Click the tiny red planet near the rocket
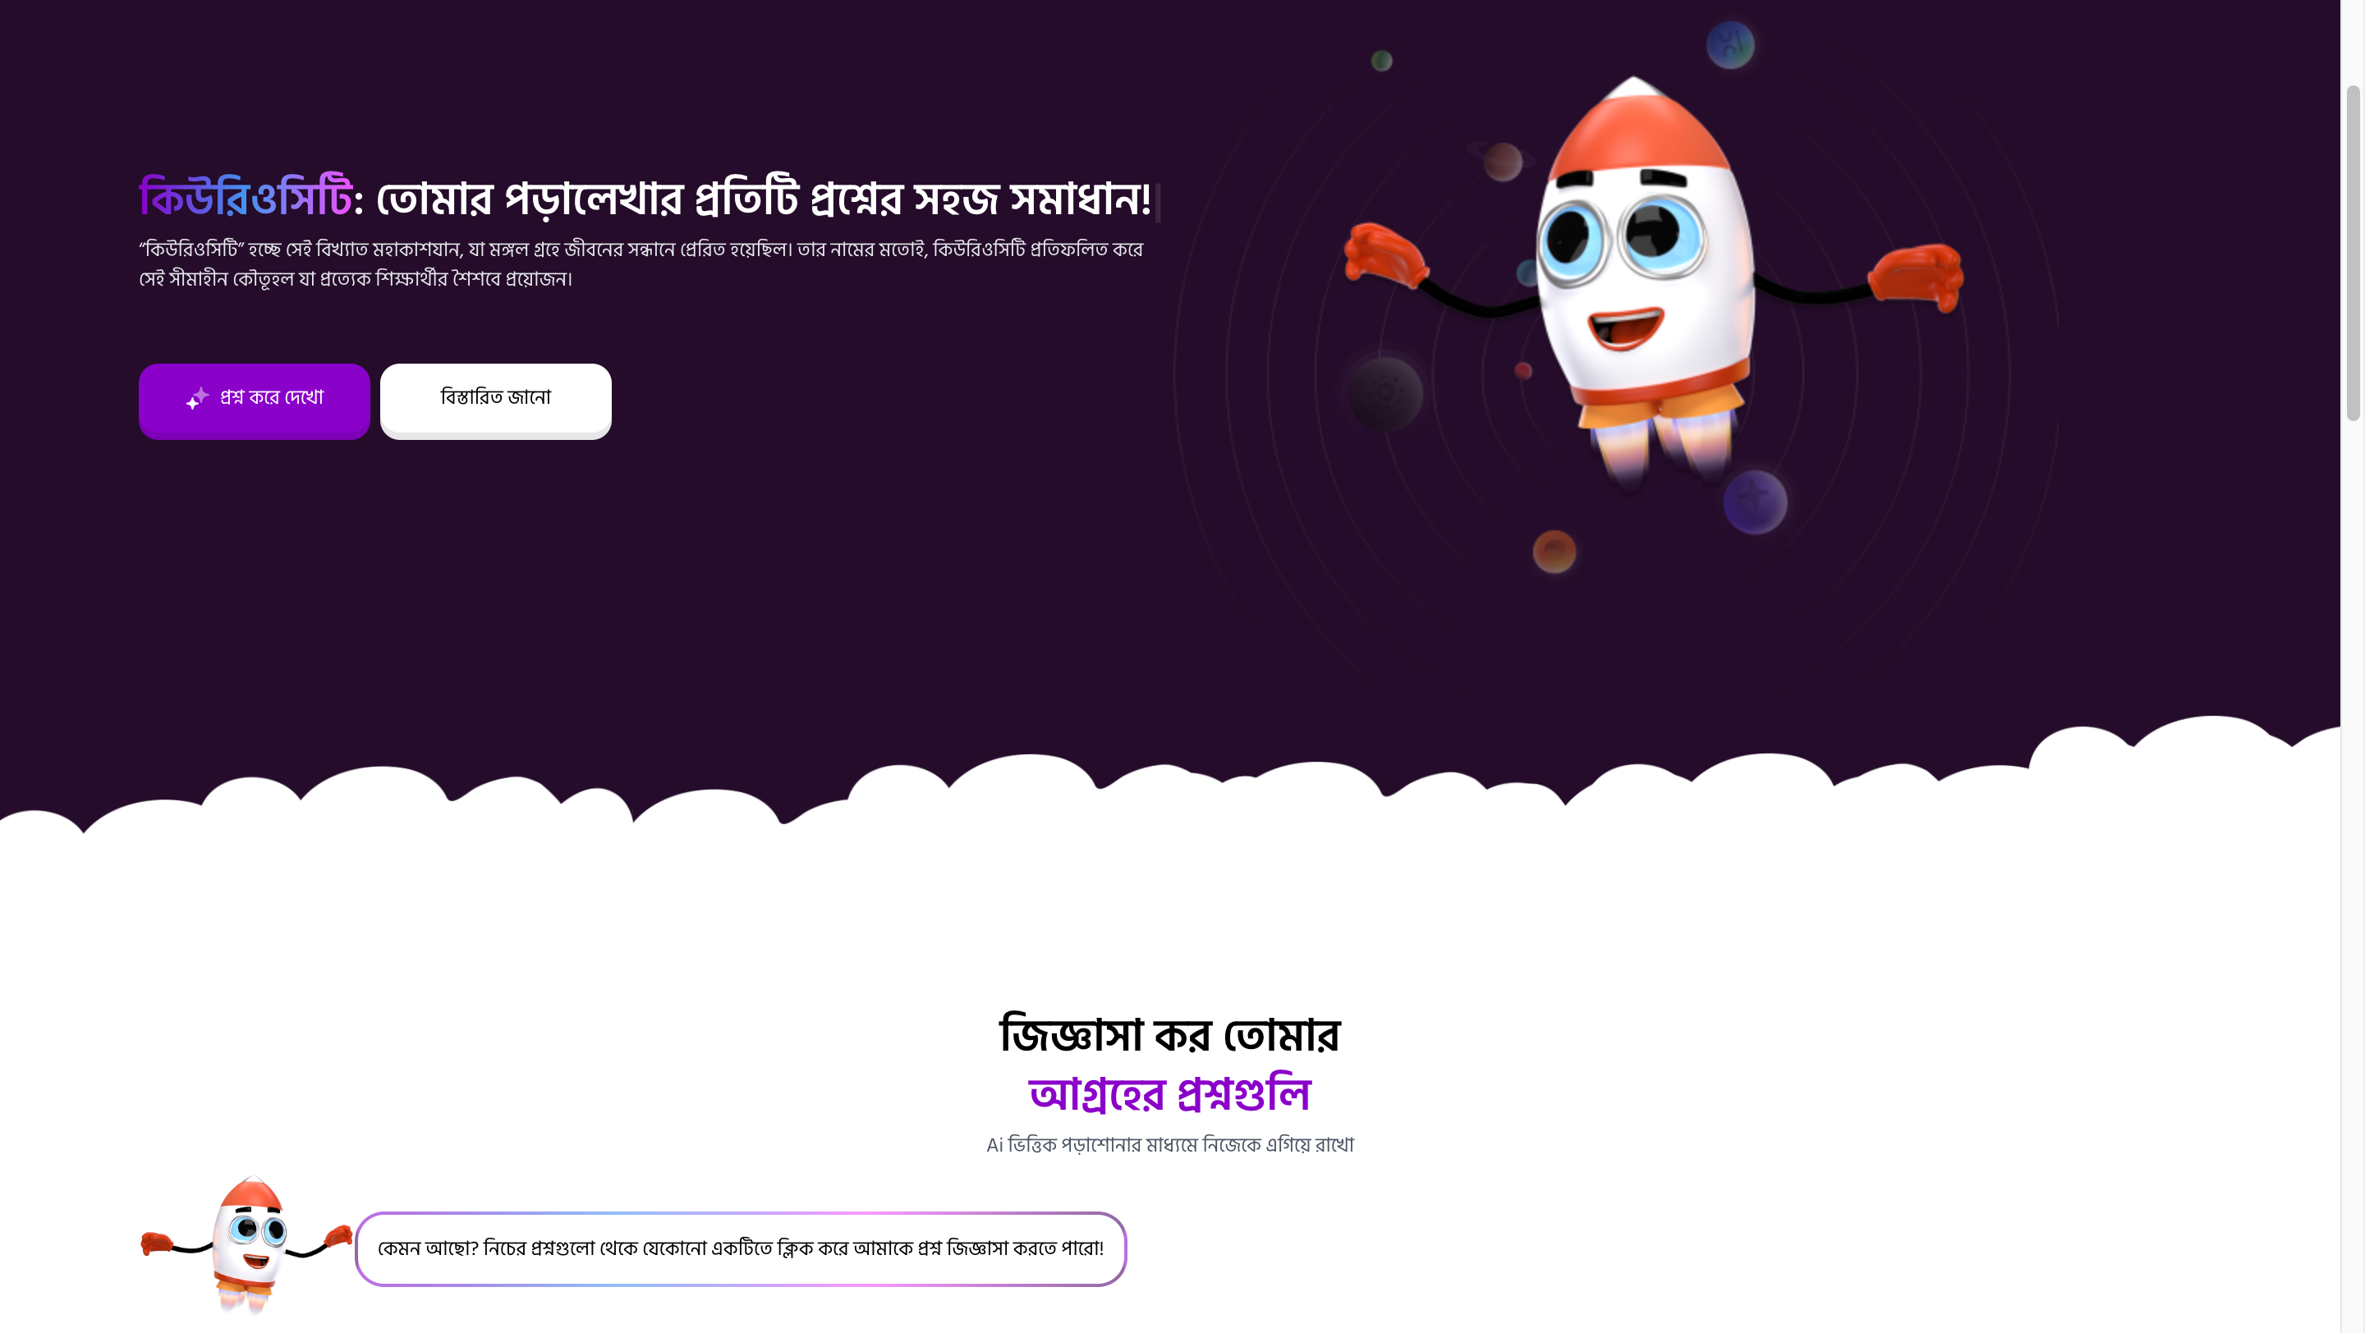This screenshot has width=2365, height=1333. pos(1523,371)
